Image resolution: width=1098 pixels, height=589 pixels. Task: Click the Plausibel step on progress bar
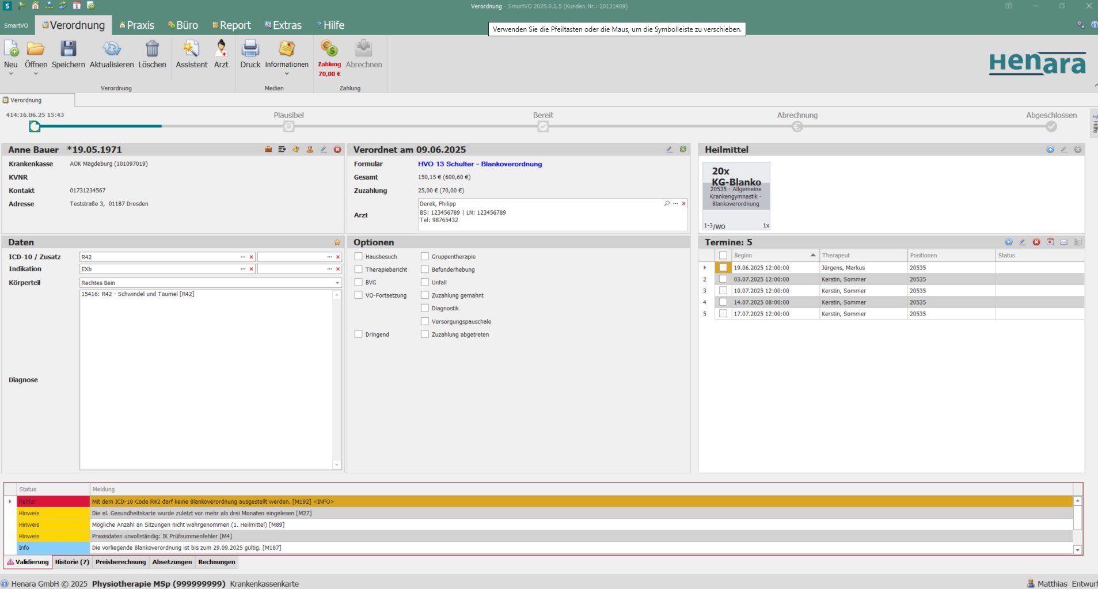click(289, 127)
